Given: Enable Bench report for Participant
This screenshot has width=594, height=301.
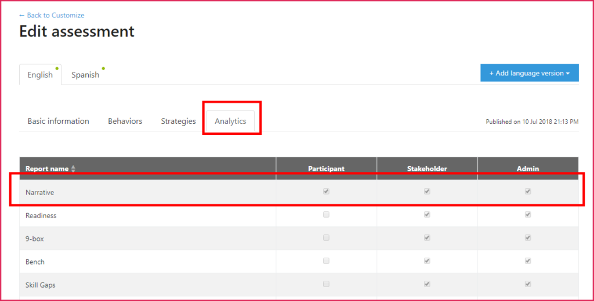Looking at the screenshot, I should tap(326, 261).
